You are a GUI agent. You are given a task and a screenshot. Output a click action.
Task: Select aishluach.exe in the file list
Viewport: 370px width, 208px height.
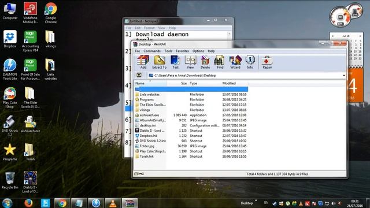(191, 115)
